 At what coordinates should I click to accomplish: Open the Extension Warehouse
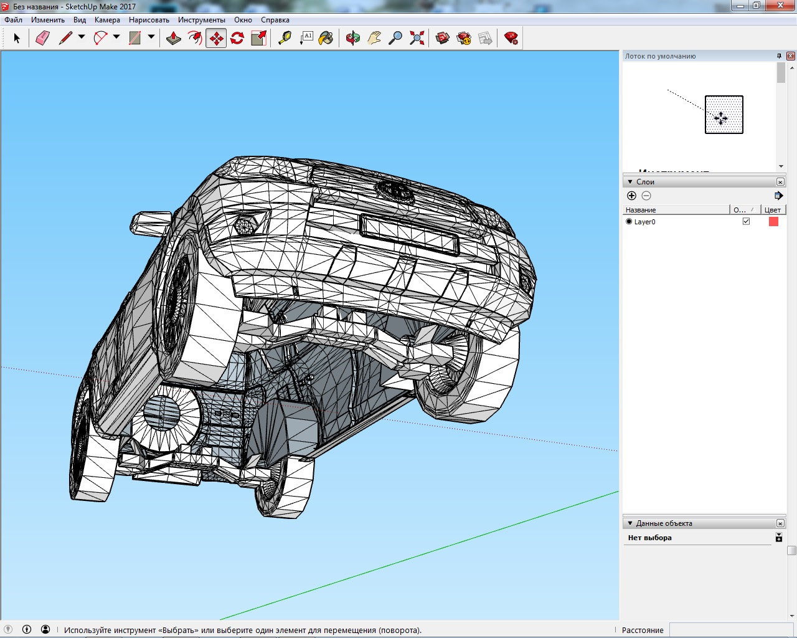464,39
